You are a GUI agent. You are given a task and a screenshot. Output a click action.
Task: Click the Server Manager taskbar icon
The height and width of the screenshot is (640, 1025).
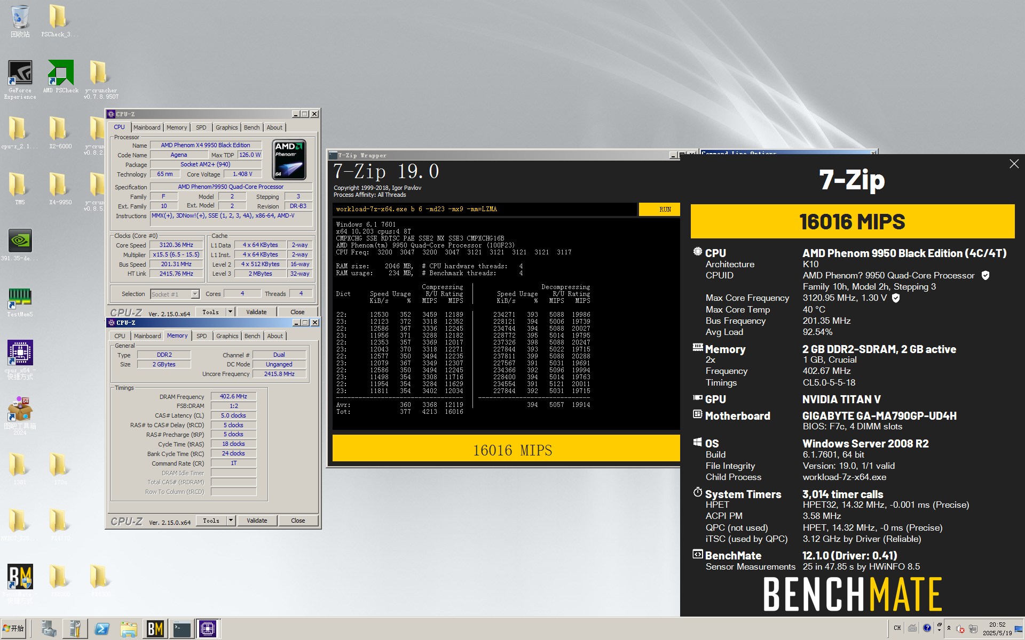[49, 629]
